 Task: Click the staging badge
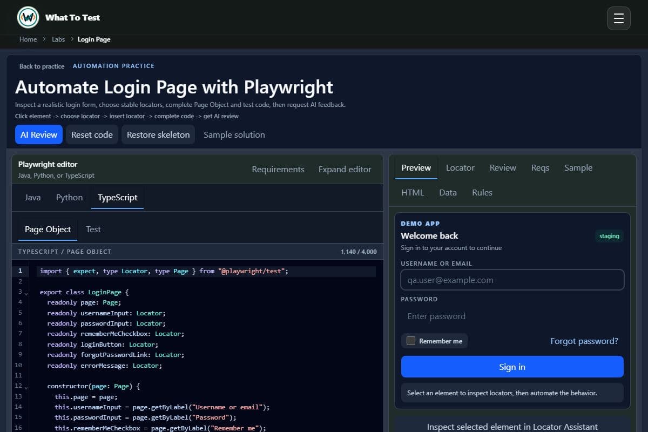(609, 236)
